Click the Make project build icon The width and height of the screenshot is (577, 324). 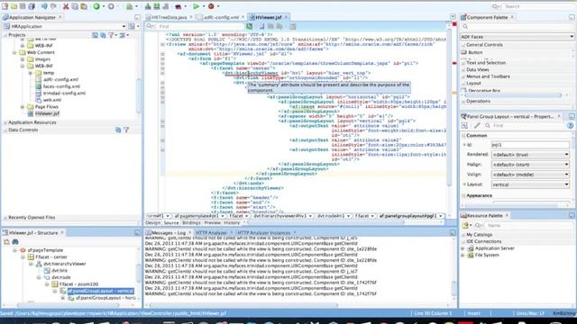tap(148, 6)
